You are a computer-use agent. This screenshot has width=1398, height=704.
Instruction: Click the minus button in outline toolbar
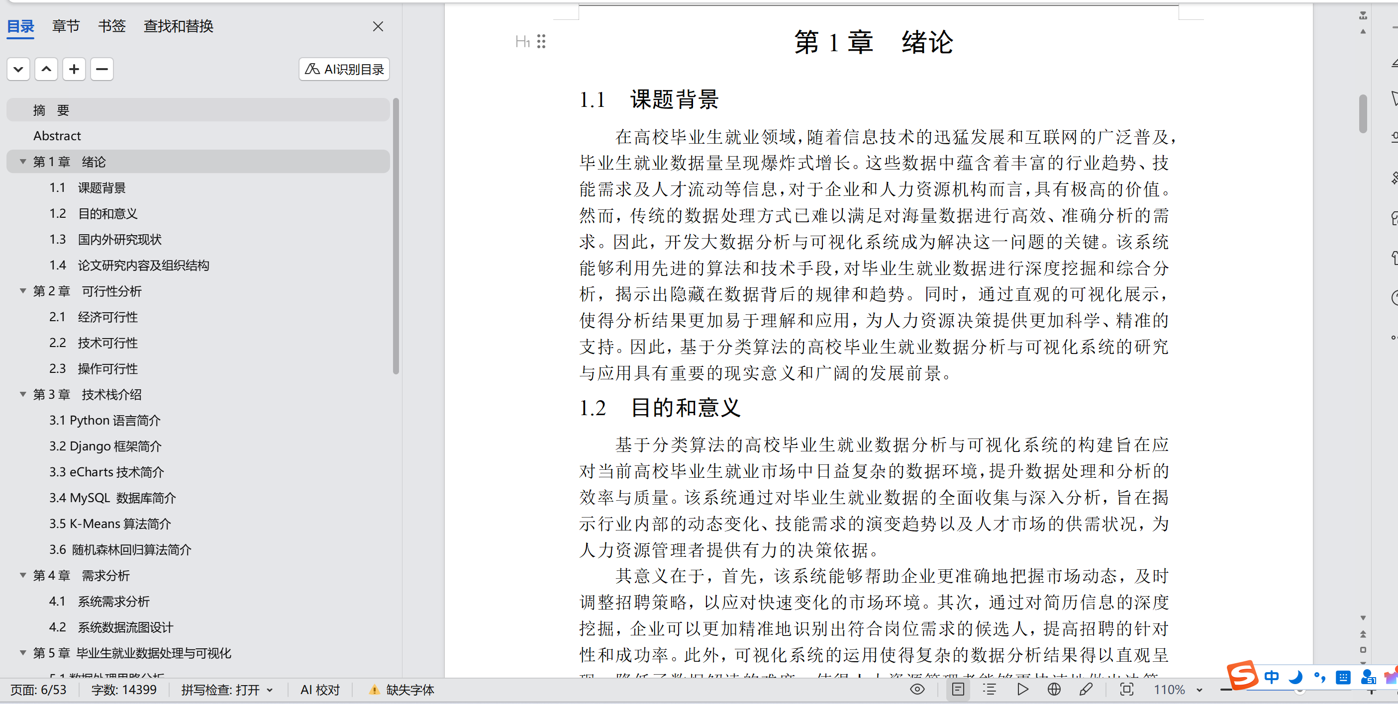pyautogui.click(x=101, y=69)
